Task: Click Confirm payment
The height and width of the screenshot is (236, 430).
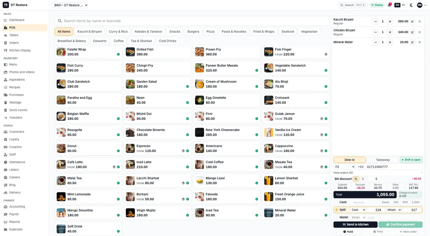Action: pyautogui.click(x=401, y=225)
